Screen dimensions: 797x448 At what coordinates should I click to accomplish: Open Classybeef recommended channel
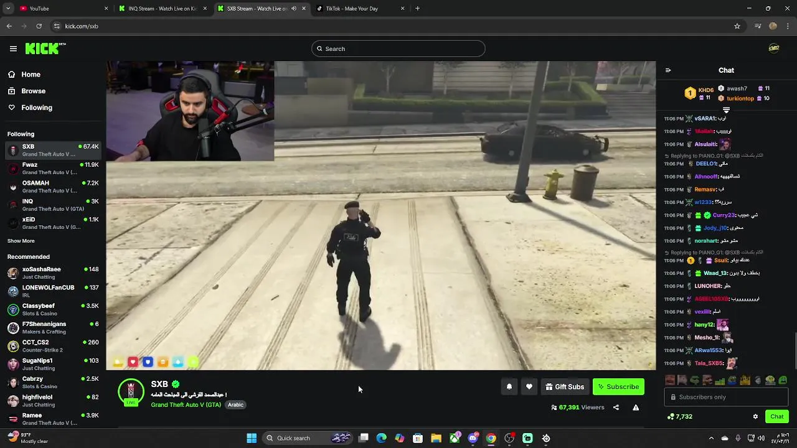tap(53, 309)
